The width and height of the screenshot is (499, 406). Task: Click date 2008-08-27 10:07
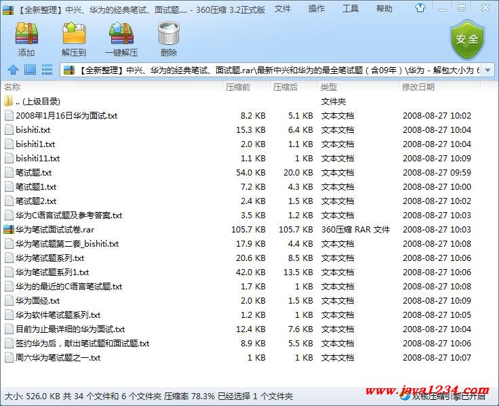coord(437,358)
